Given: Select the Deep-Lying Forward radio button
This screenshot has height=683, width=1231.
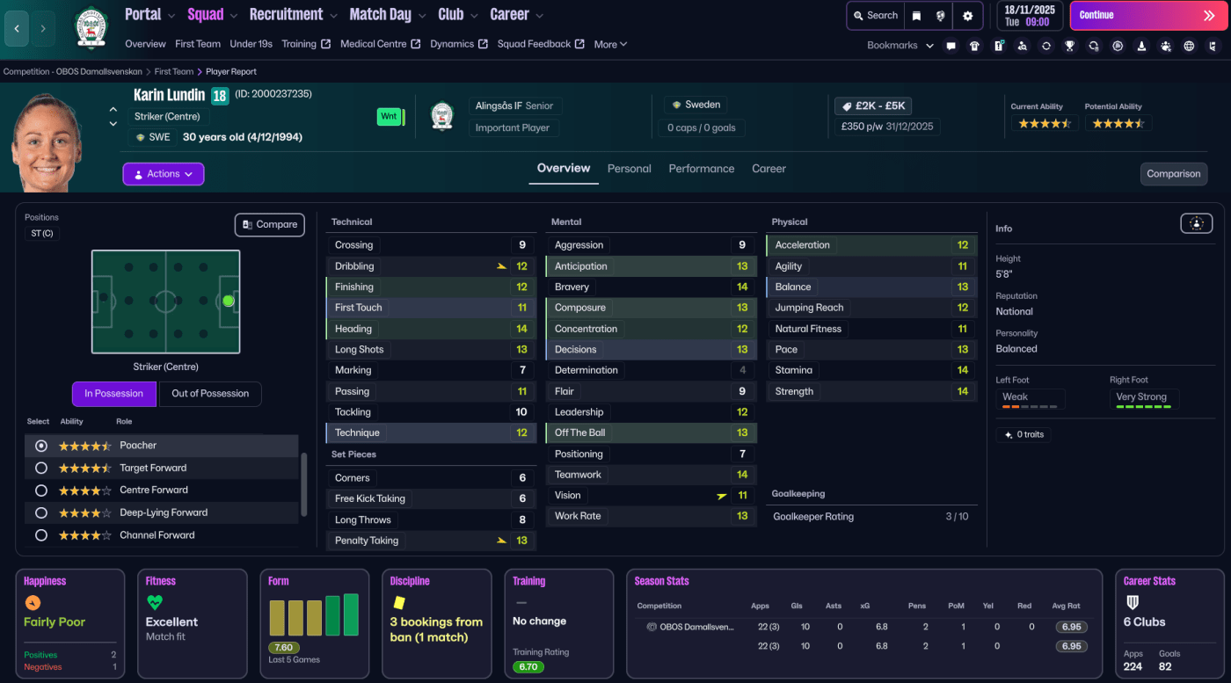Looking at the screenshot, I should [40, 512].
